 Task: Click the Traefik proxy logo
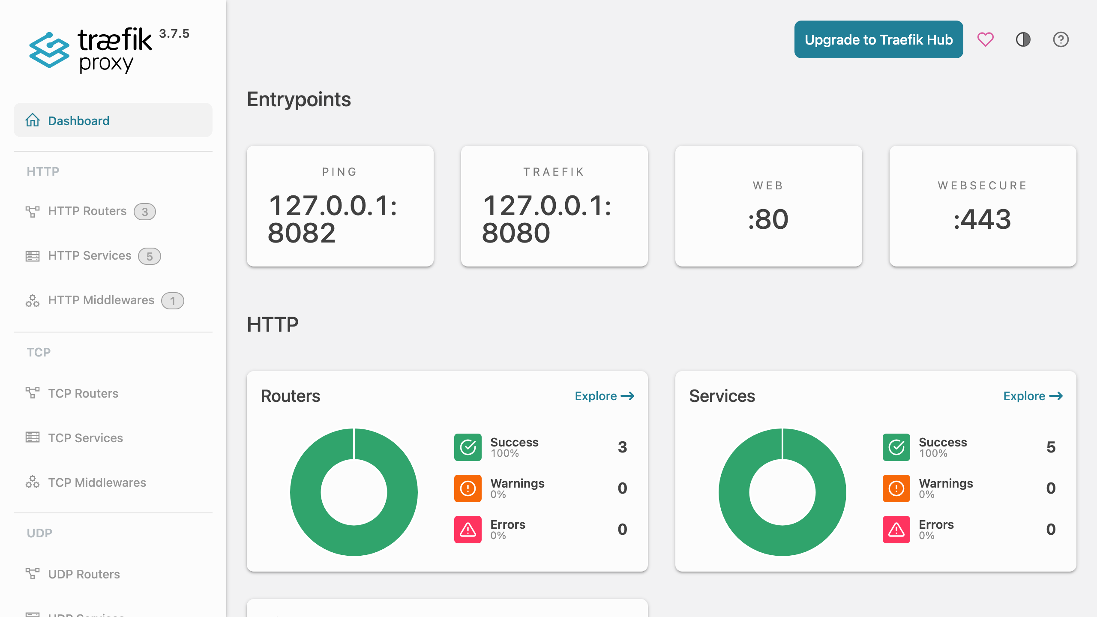tap(90, 51)
